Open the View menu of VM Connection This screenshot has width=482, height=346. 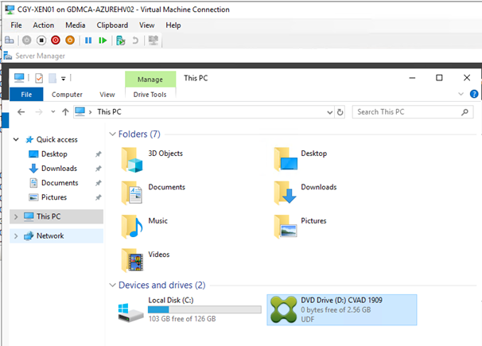[x=146, y=25]
